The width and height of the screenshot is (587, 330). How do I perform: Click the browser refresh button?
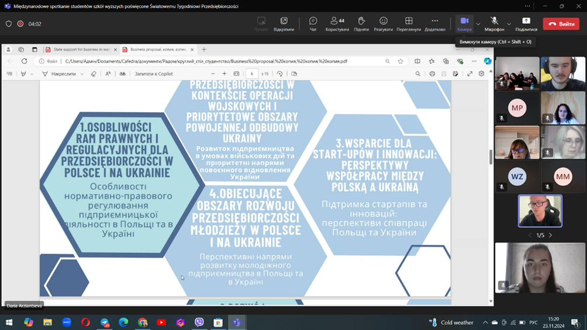25,61
